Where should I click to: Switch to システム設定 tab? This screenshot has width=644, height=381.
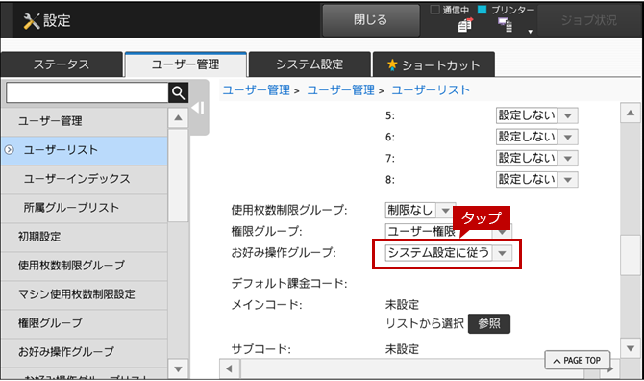[310, 64]
